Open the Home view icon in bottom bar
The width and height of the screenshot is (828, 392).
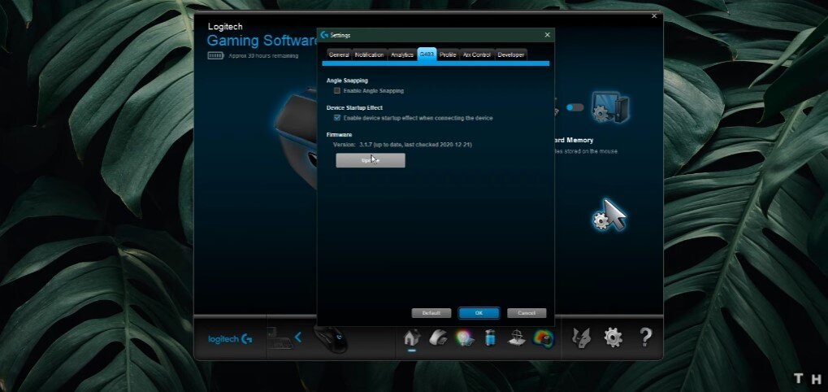(412, 337)
